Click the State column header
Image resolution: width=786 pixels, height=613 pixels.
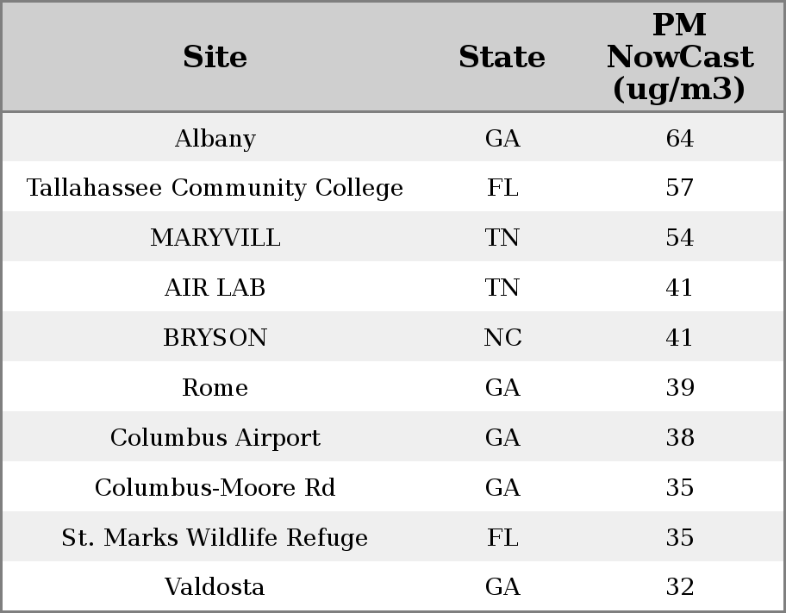[502, 57]
